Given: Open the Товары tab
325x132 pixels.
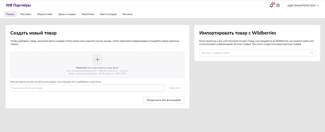Looking at the screenshot, I should click(x=10, y=14).
